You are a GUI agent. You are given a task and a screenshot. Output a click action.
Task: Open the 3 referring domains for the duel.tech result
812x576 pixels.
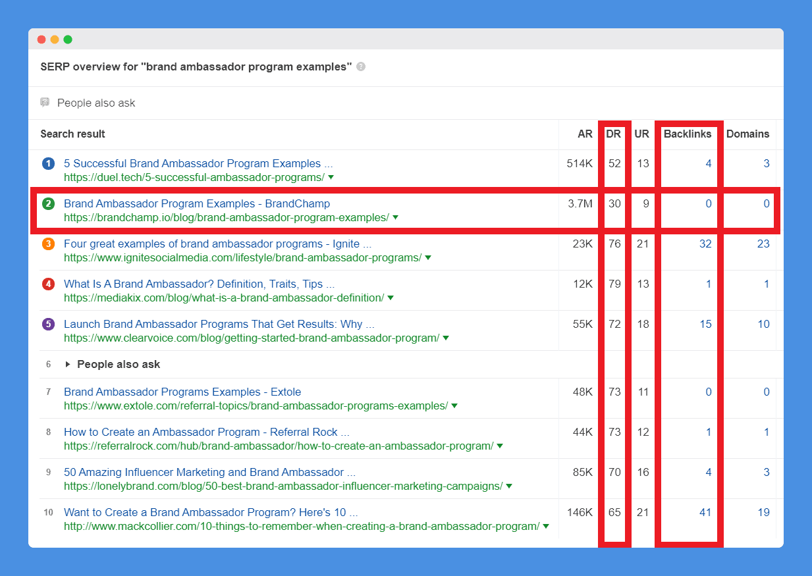click(x=767, y=163)
